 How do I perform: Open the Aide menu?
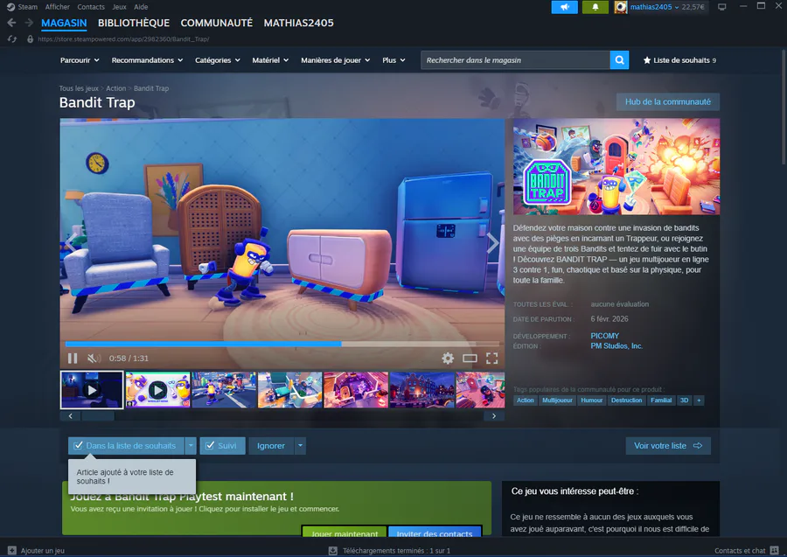point(141,7)
